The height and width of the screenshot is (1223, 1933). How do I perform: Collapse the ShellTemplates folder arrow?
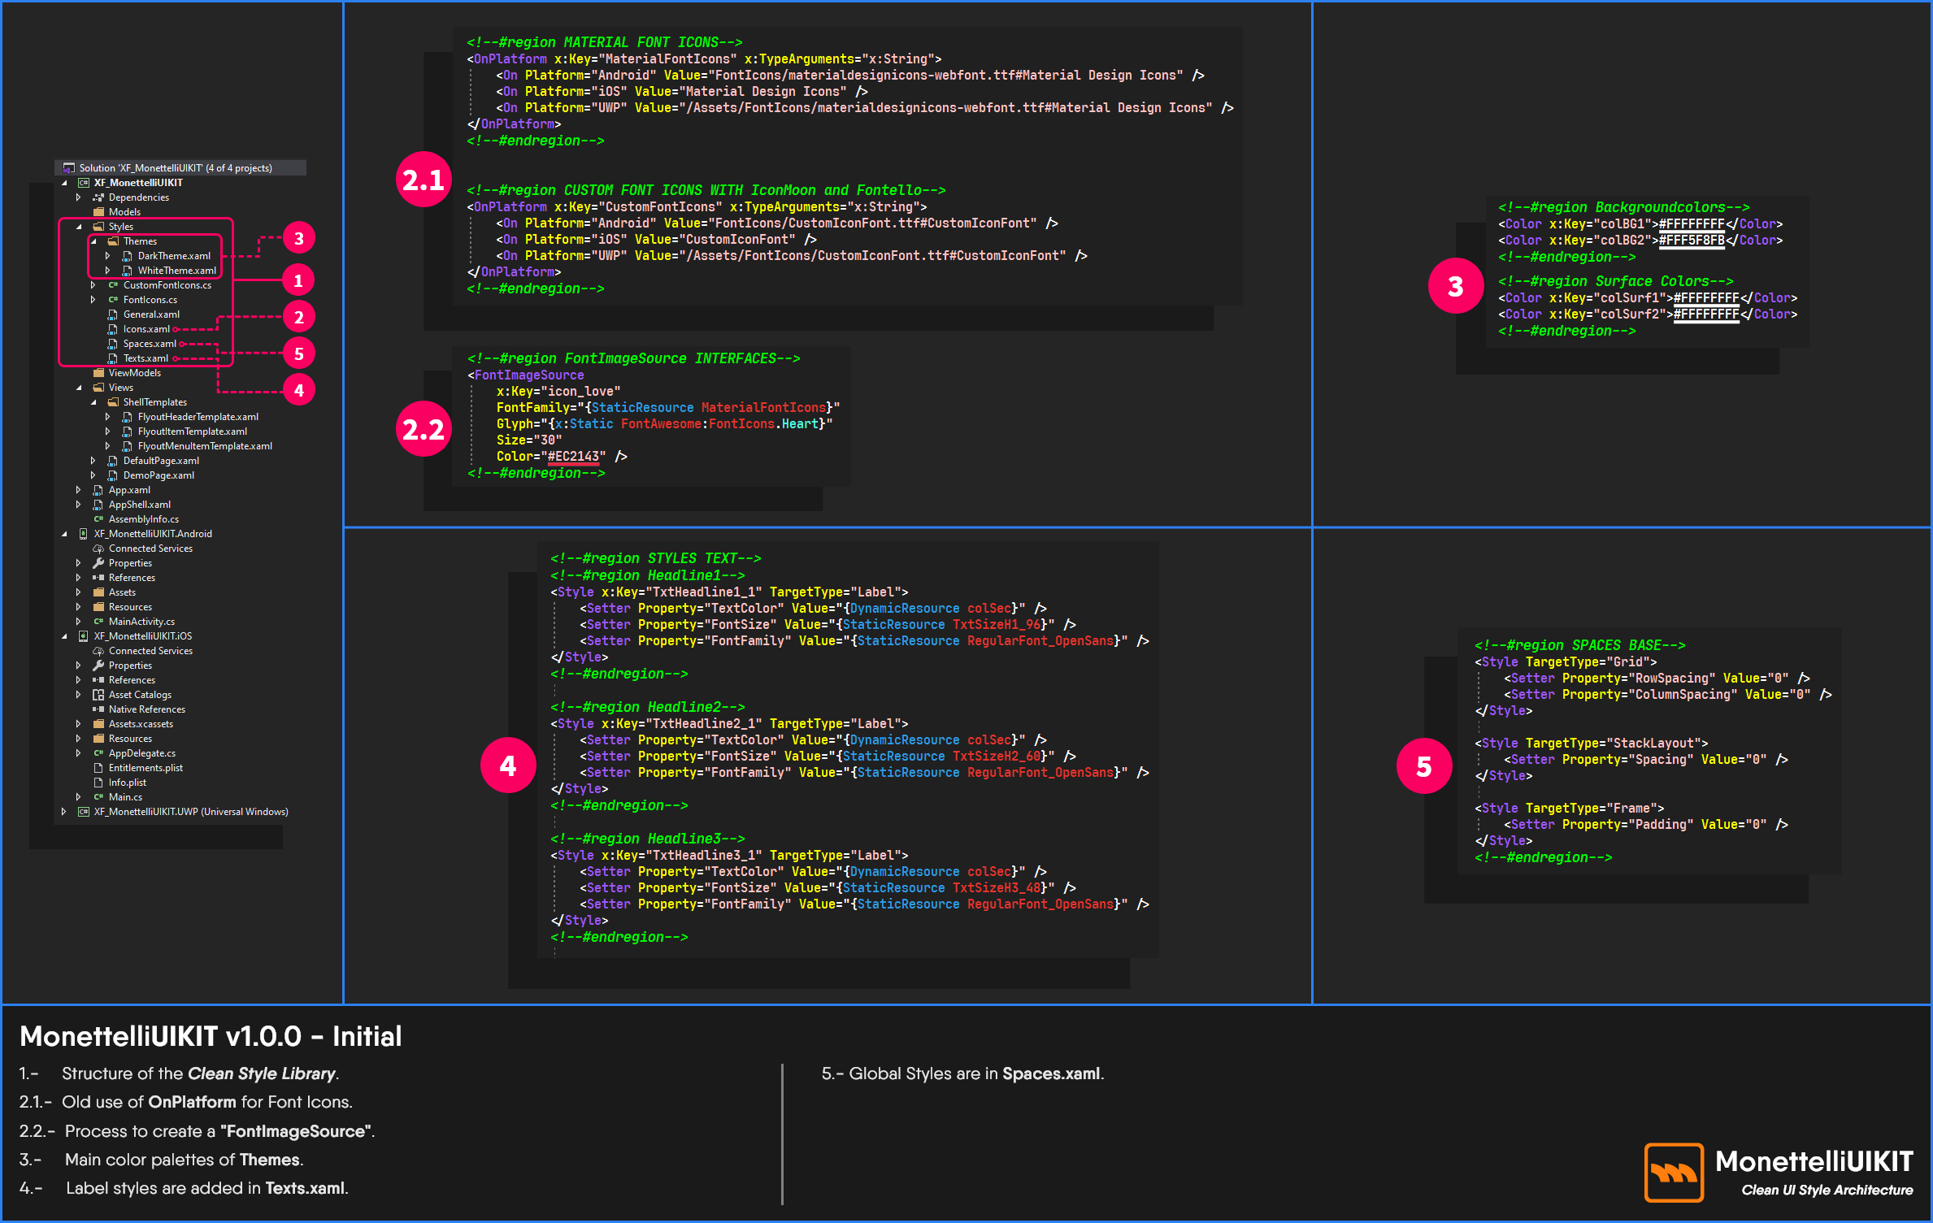click(x=93, y=402)
